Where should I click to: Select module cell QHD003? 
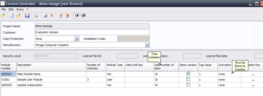8,85
